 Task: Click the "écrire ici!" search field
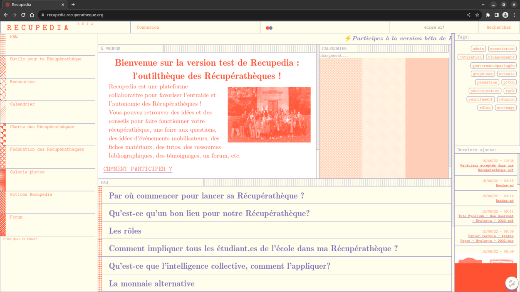(x=434, y=27)
